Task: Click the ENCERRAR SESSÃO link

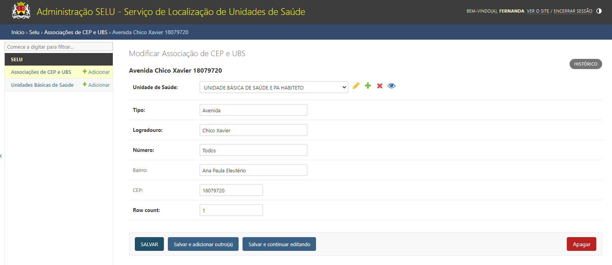Action: tap(573, 11)
